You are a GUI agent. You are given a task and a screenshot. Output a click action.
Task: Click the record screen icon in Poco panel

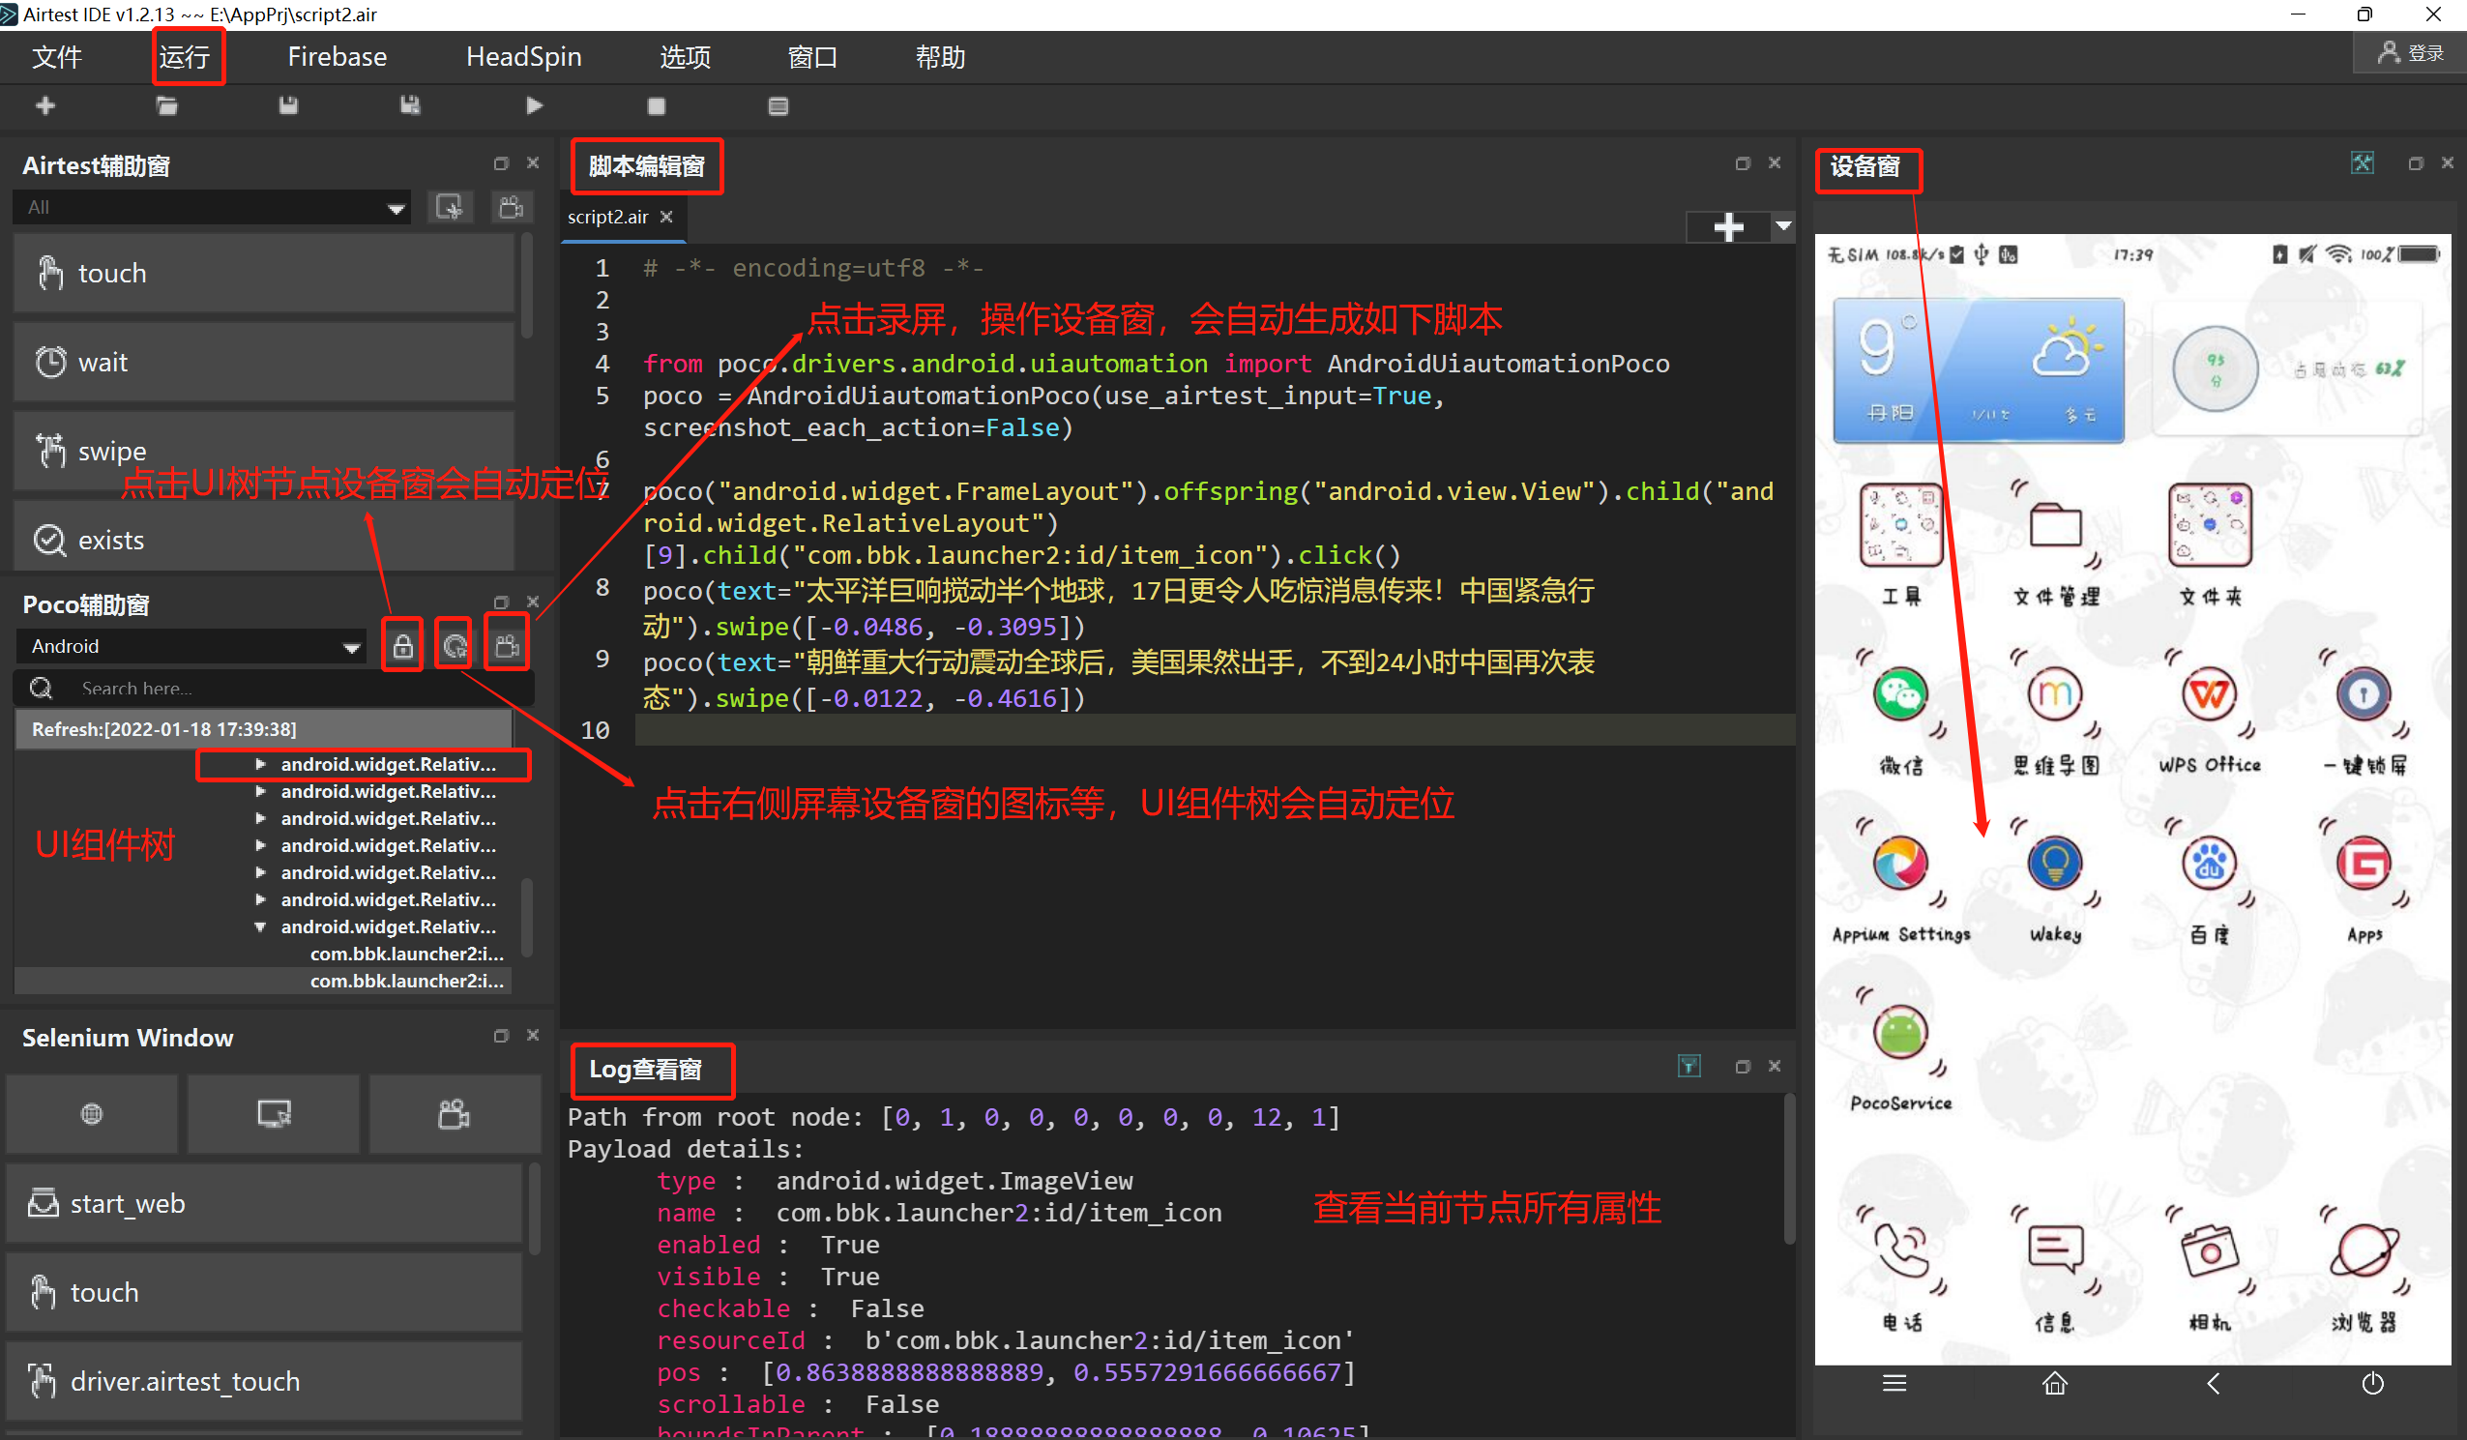coord(511,645)
